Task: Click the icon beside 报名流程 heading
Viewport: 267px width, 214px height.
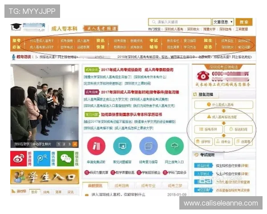Action: (195, 95)
